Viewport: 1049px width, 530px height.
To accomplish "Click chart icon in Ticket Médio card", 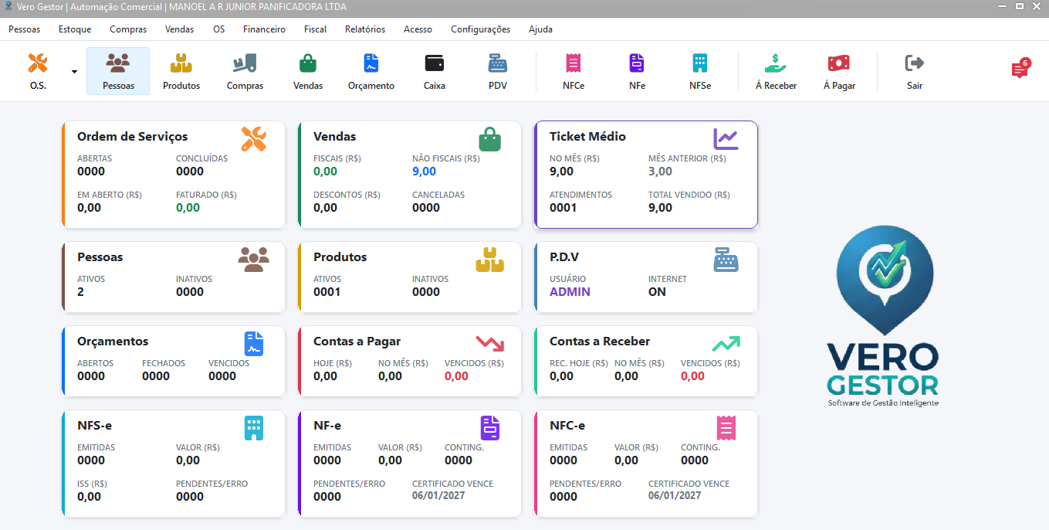I will (726, 139).
